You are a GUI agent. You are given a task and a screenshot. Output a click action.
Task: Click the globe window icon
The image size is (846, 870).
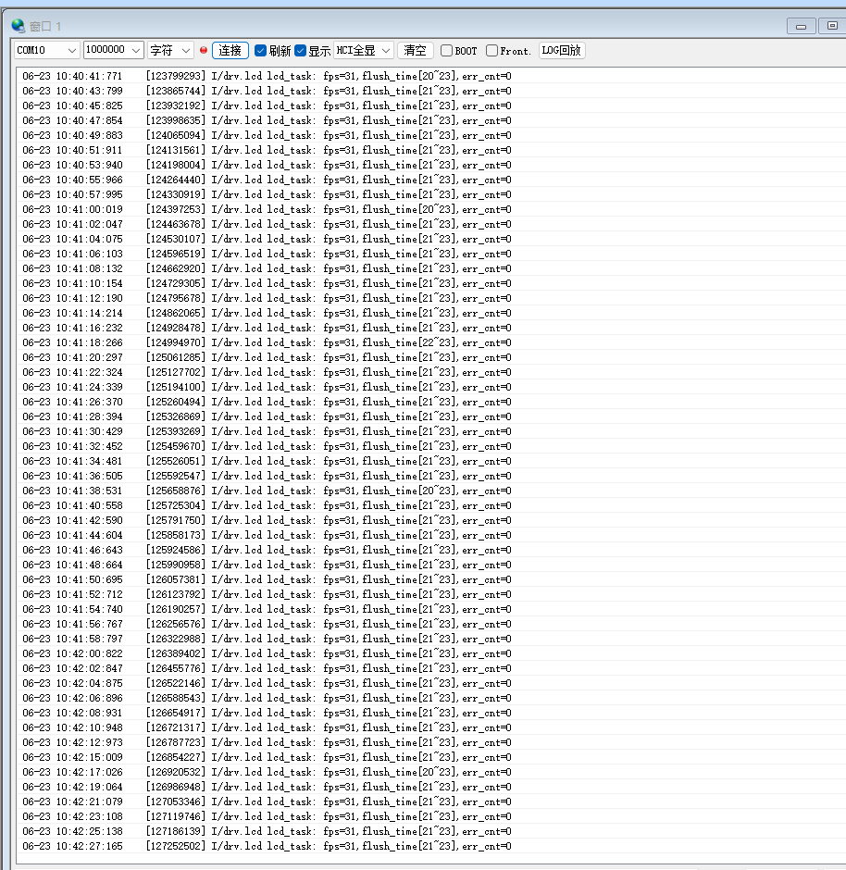tap(18, 26)
